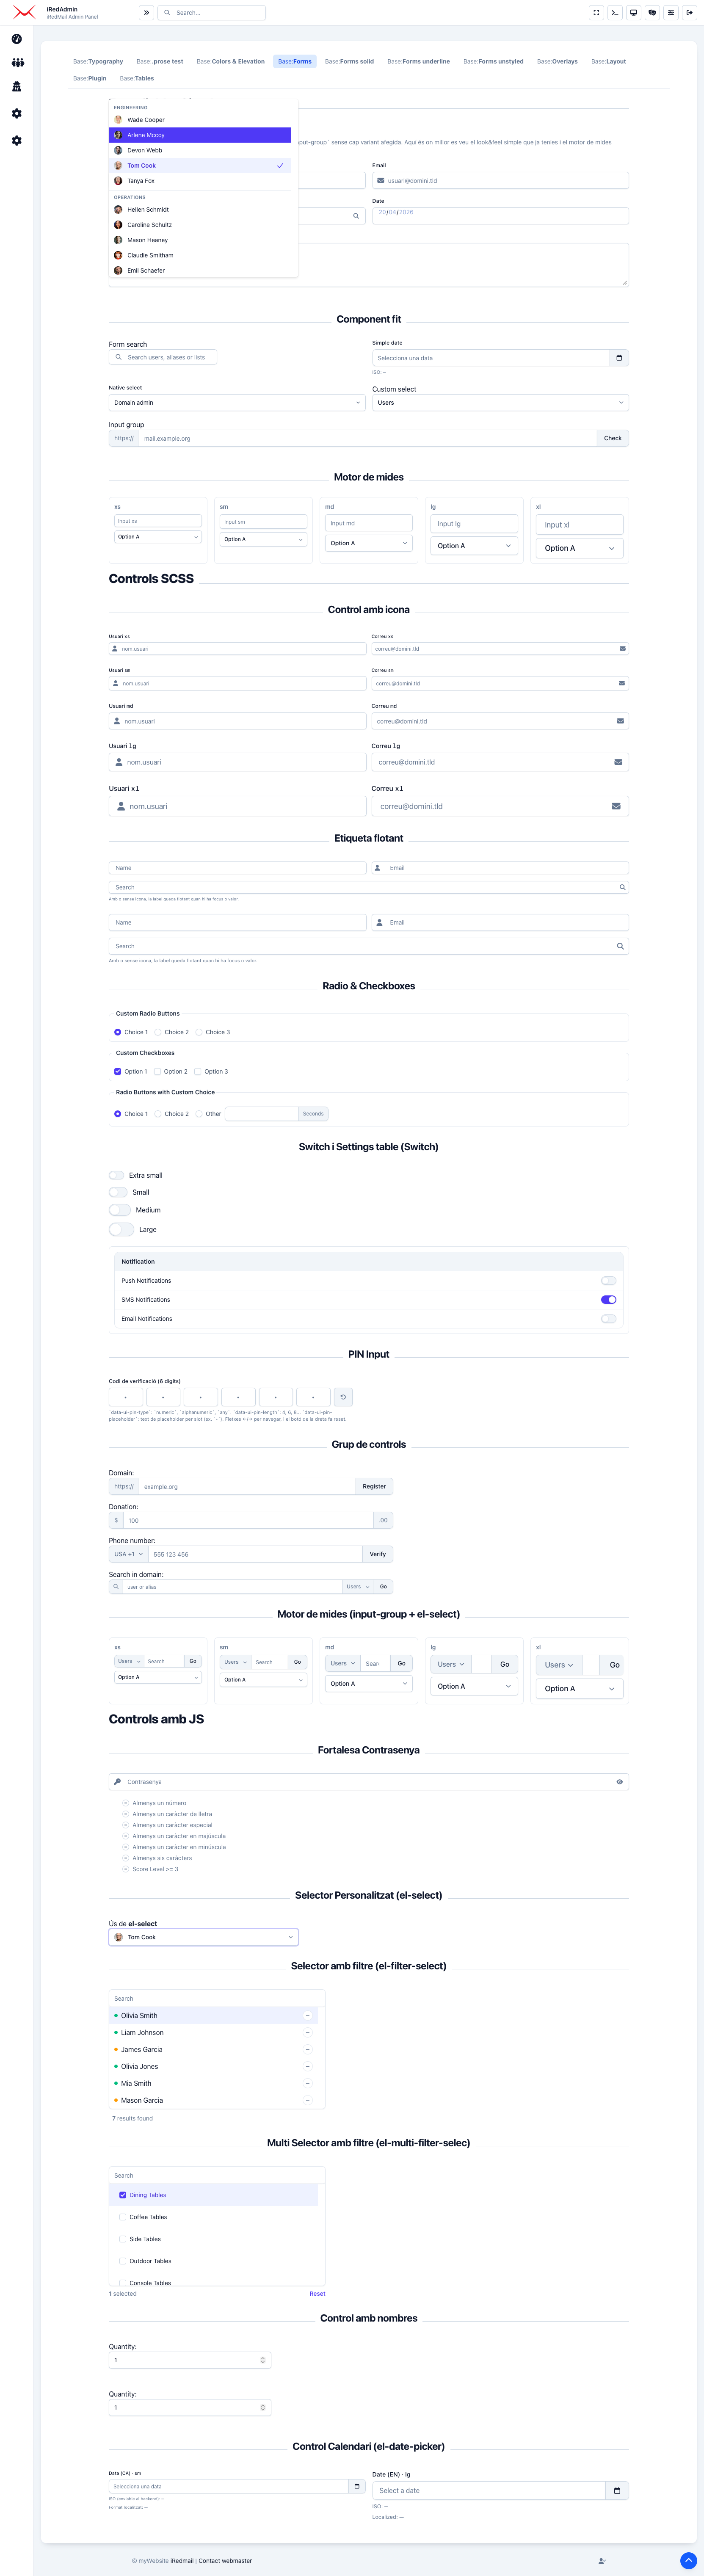704x2576 pixels.
Task: Switch to the Base:Typography tab
Action: point(98,61)
